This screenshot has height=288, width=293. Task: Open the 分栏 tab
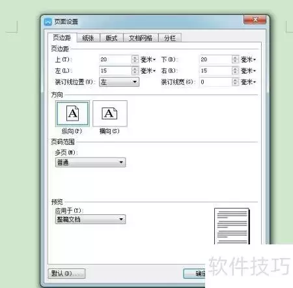tap(170, 38)
